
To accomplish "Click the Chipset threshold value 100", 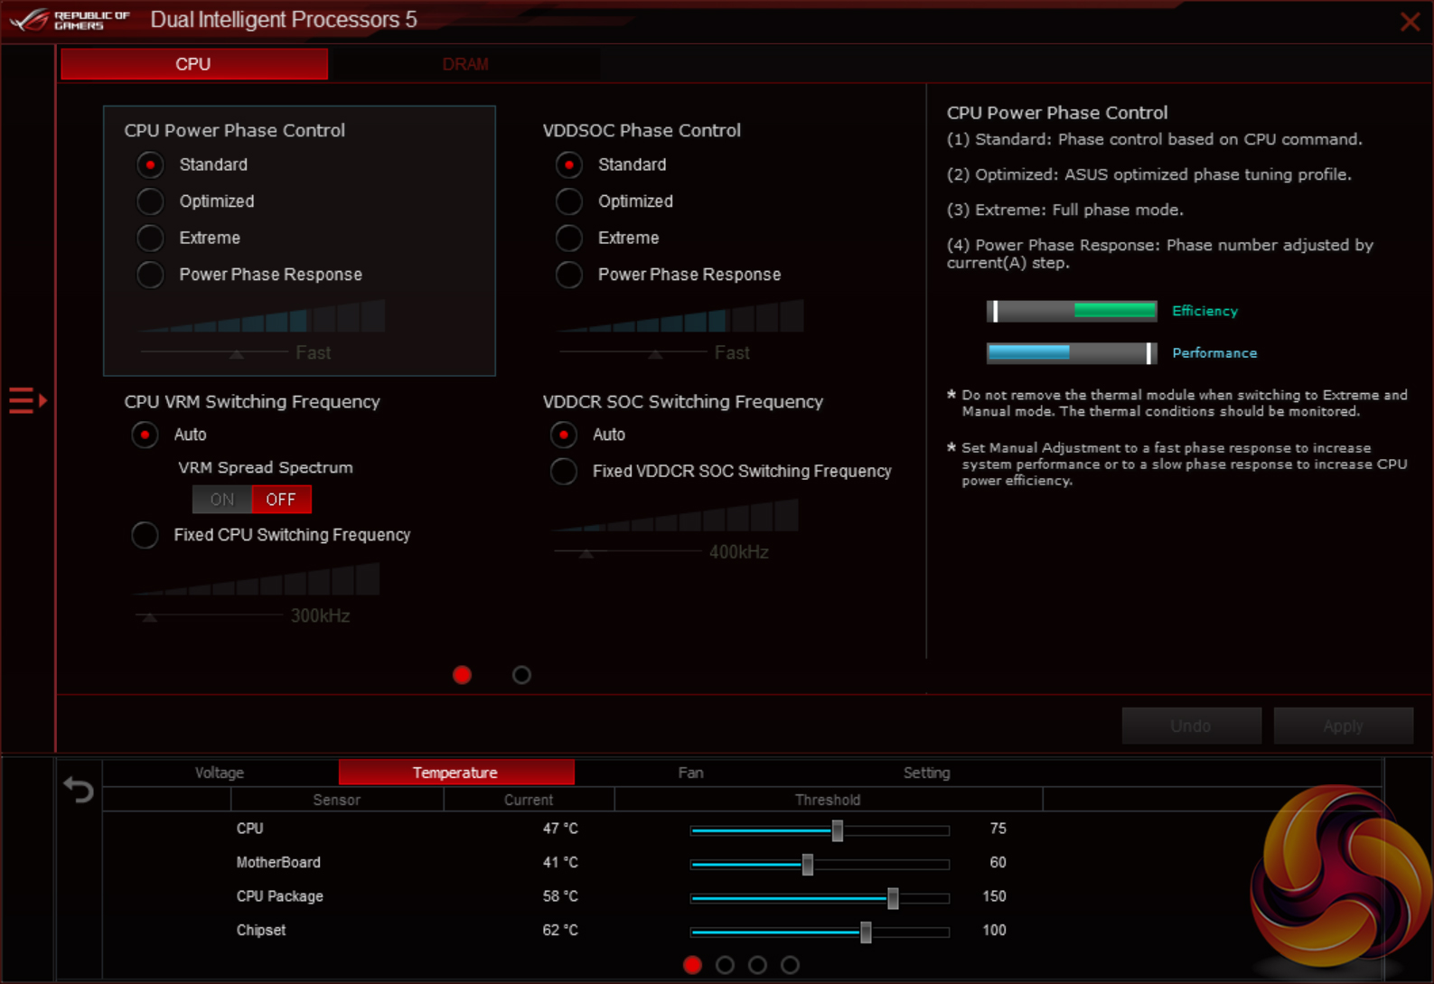I will (x=994, y=930).
